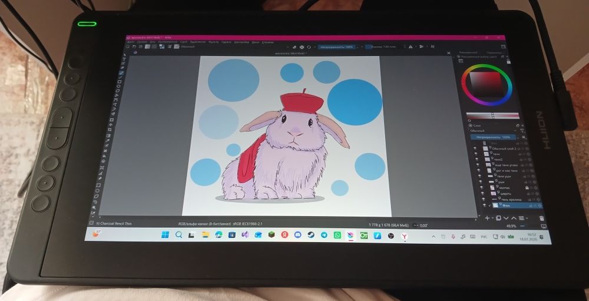589x301 pixels.
Task: Open the Minecraft icon on the taskbar
Action: pos(272,234)
